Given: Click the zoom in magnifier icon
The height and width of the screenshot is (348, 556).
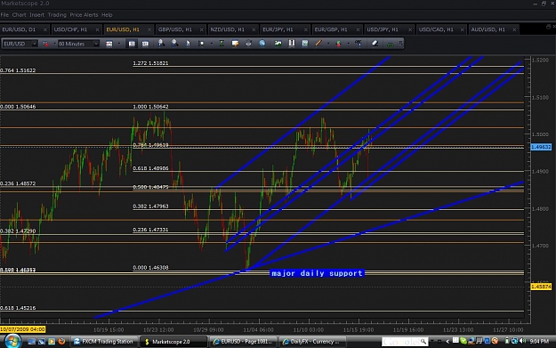Looking at the screenshot, I should 161,44.
